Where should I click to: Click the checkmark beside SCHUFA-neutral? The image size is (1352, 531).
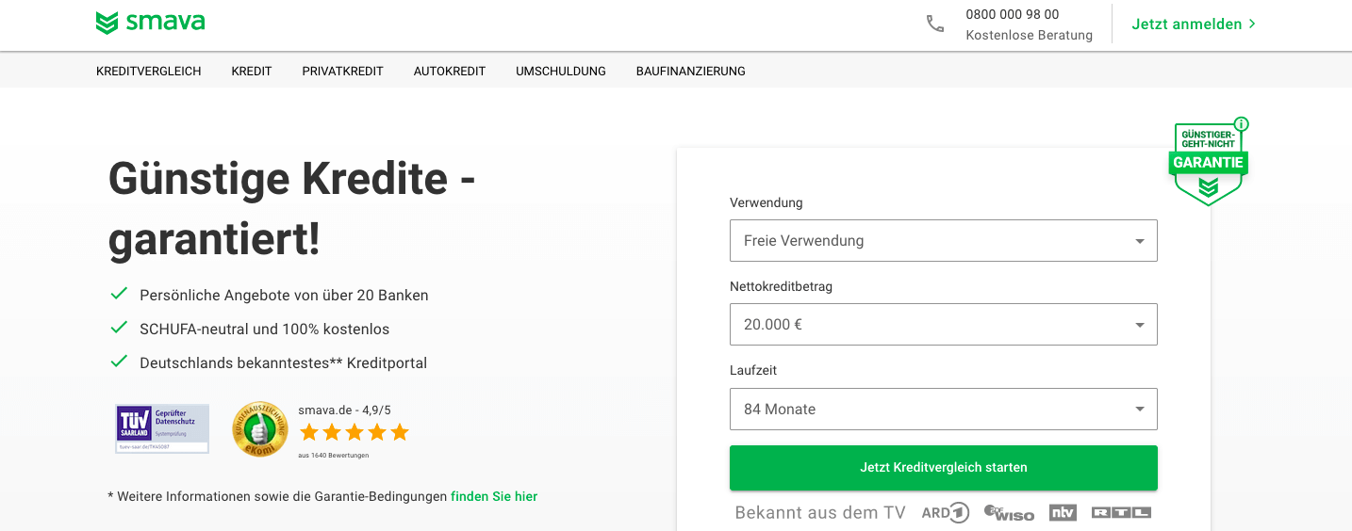(119, 328)
